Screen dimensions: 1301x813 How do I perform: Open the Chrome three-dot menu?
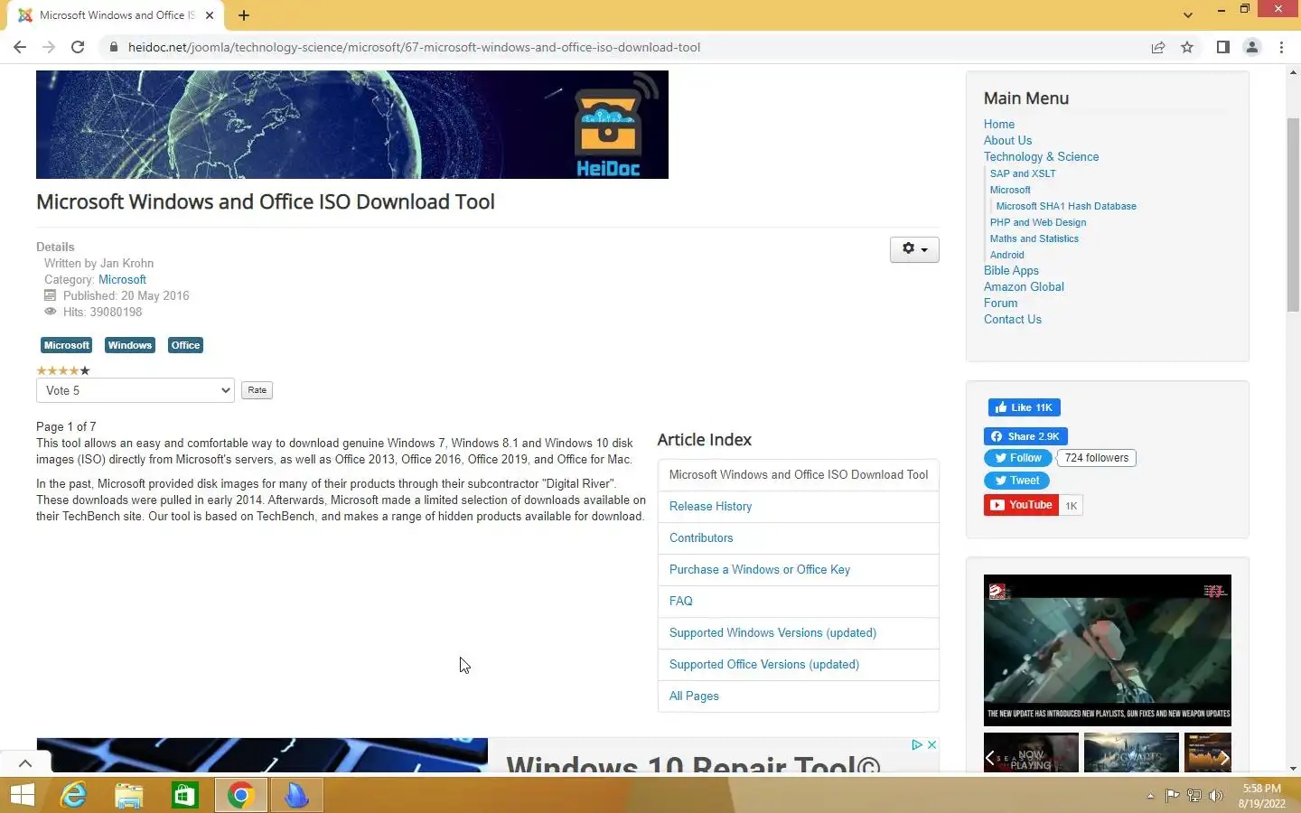(x=1281, y=47)
